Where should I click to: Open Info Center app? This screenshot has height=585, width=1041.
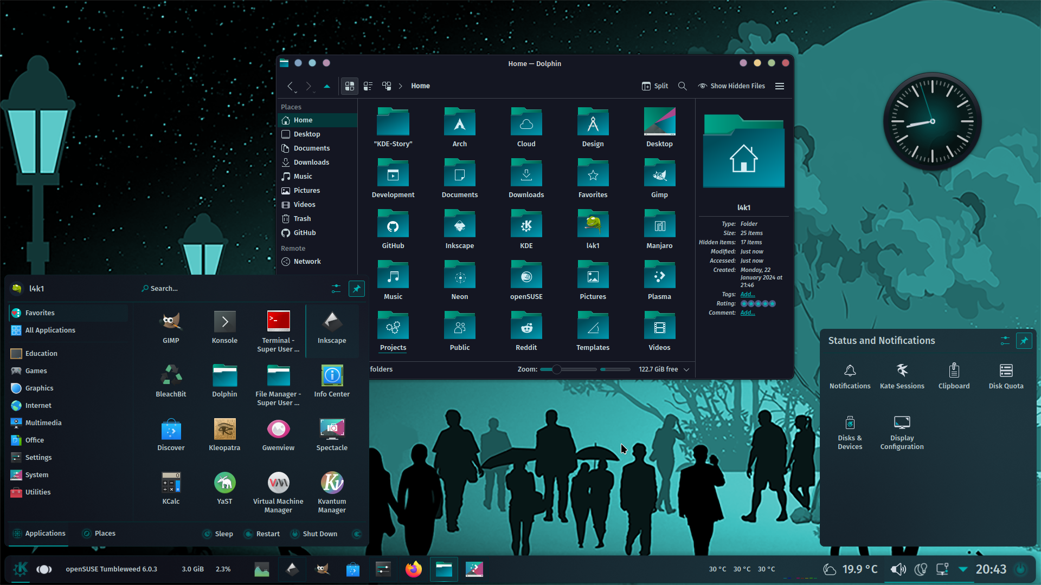coord(332,381)
